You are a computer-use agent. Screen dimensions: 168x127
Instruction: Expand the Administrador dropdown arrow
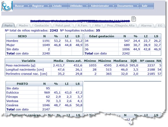pos(113,6)
